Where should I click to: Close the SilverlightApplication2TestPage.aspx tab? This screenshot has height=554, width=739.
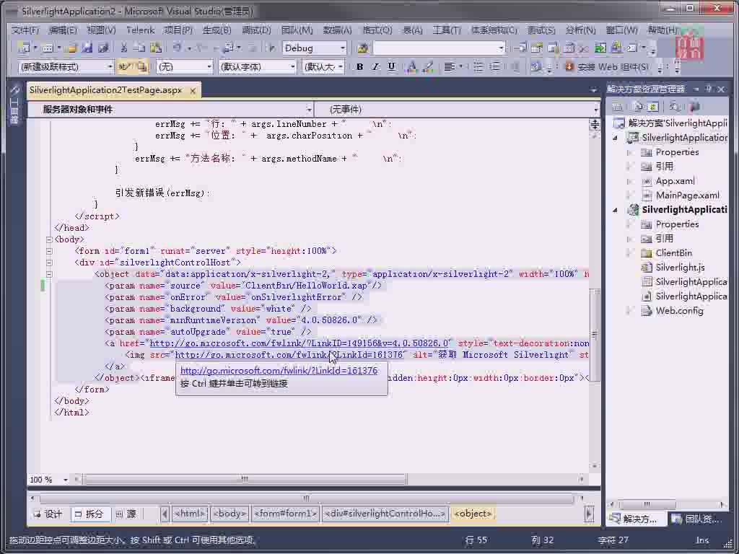[193, 90]
